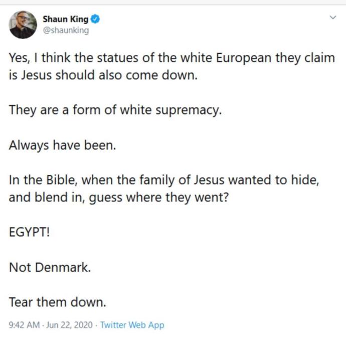
Task: Visit the @shaunking handle link
Action: tap(66, 30)
